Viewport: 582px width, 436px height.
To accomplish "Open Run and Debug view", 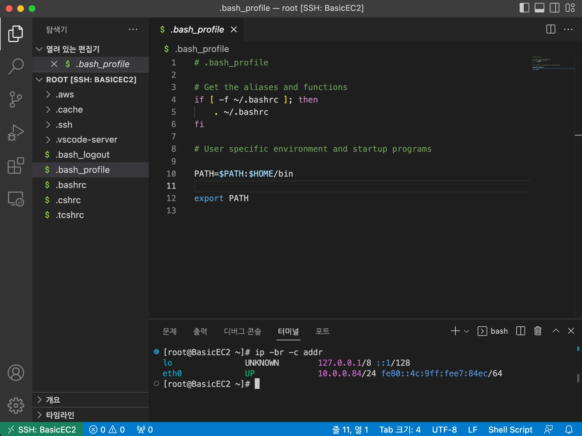I will (x=16, y=133).
